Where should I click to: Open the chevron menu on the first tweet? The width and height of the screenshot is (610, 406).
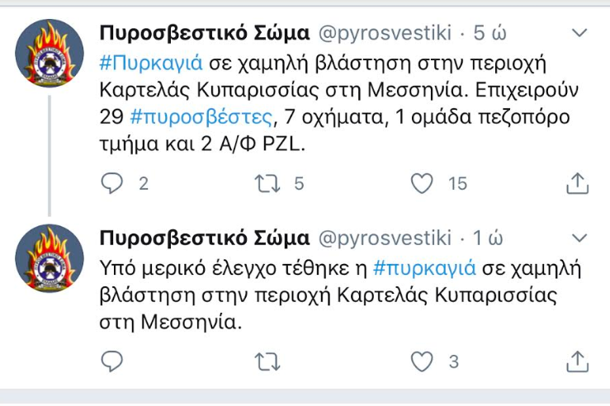(579, 33)
